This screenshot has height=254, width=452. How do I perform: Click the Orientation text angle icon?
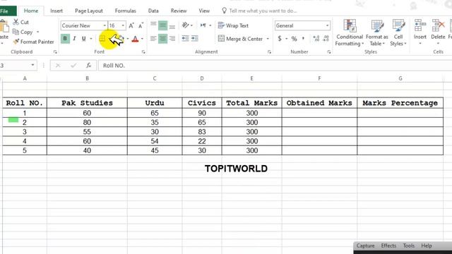(185, 25)
